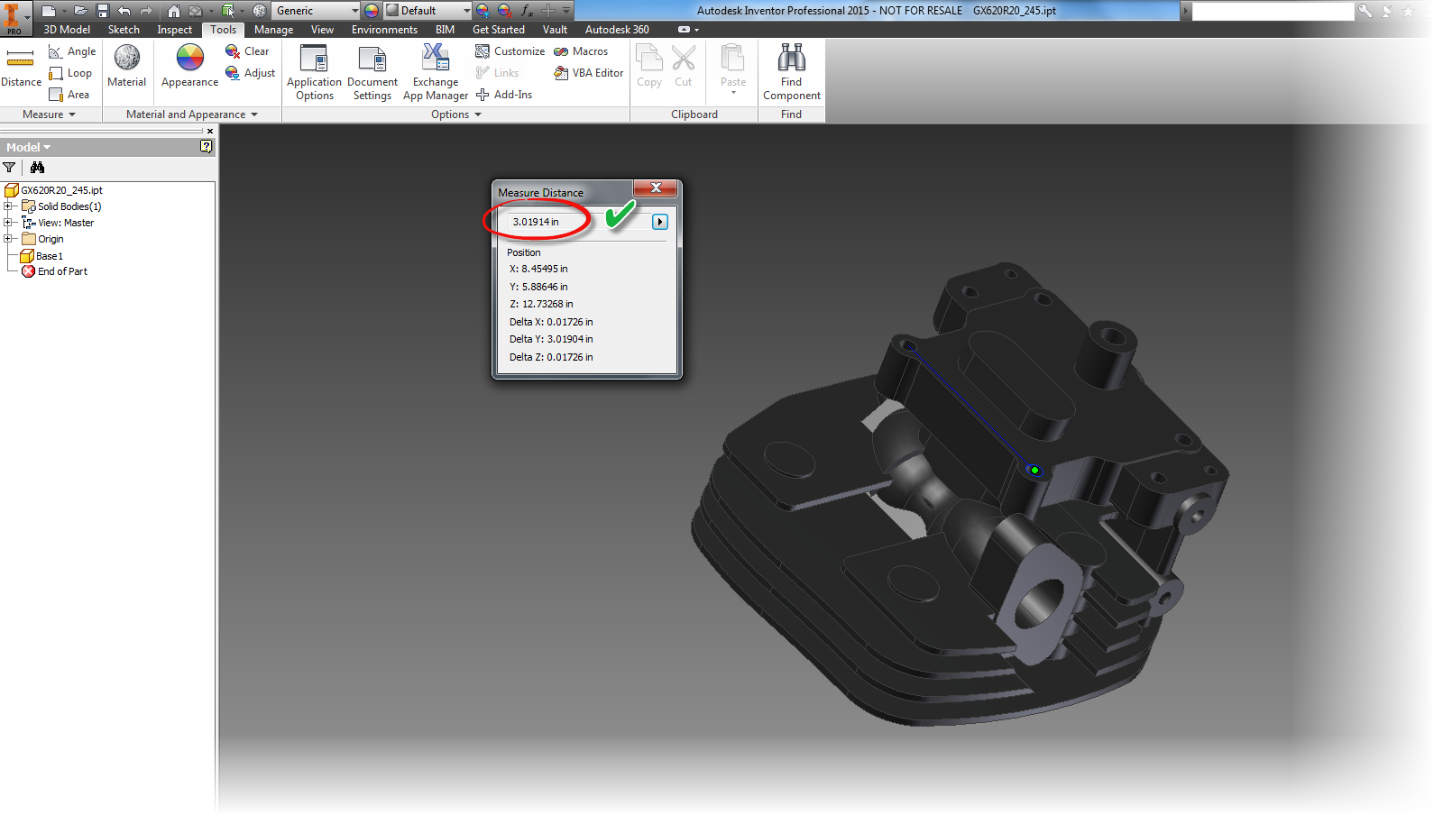Image resolution: width=1434 pixels, height=815 pixels.
Task: Undo the last action
Action: (124, 11)
